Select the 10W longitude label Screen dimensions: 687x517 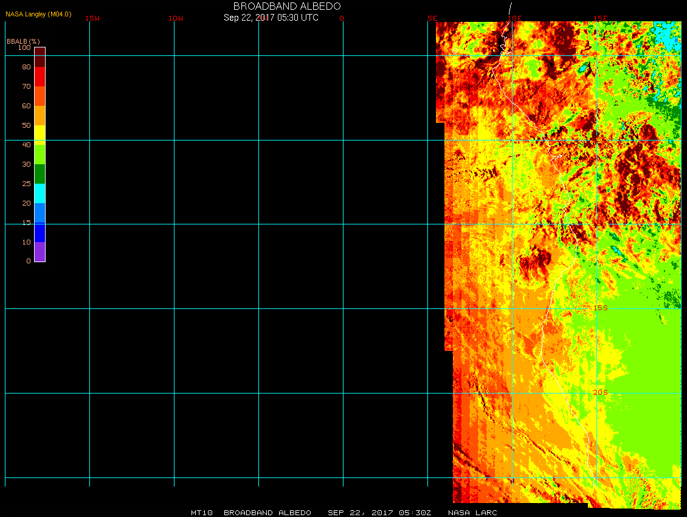(x=176, y=18)
